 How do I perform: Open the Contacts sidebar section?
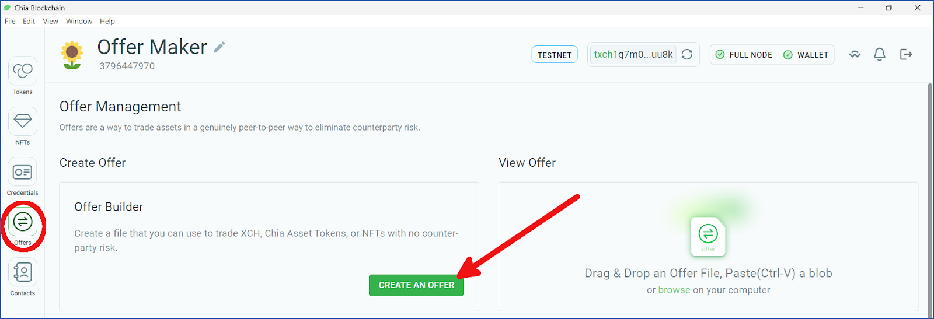coord(23,277)
